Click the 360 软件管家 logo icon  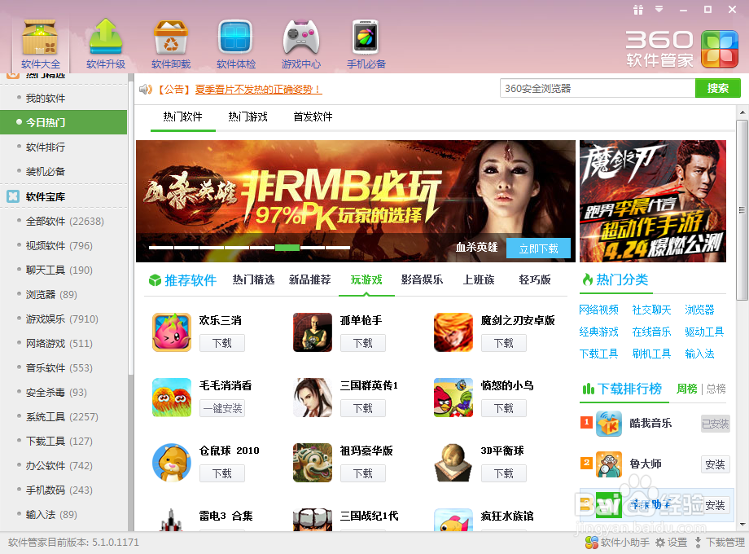720,49
